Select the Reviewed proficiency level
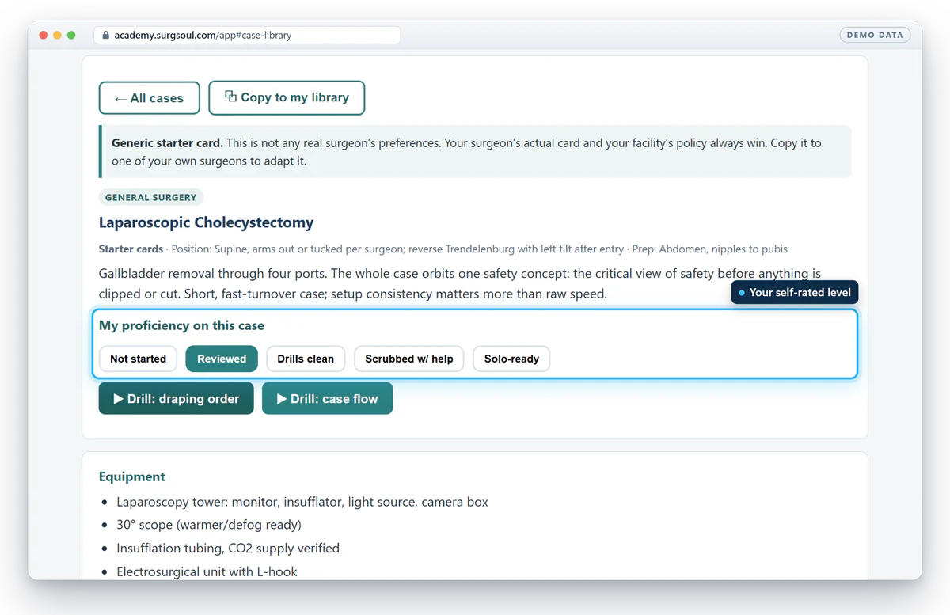The width and height of the screenshot is (950, 615). (222, 359)
